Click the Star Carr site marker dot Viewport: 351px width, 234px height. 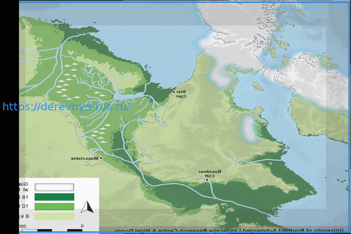[x=174, y=92]
